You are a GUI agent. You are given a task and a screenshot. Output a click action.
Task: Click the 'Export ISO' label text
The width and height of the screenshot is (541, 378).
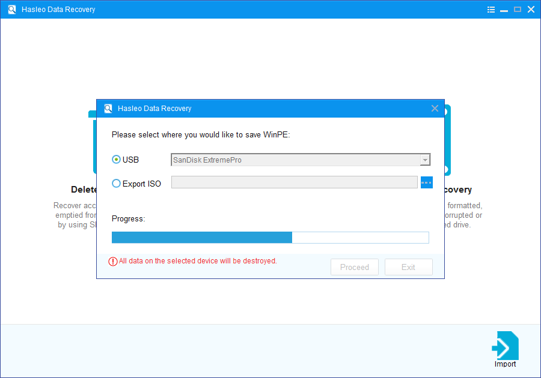142,184
